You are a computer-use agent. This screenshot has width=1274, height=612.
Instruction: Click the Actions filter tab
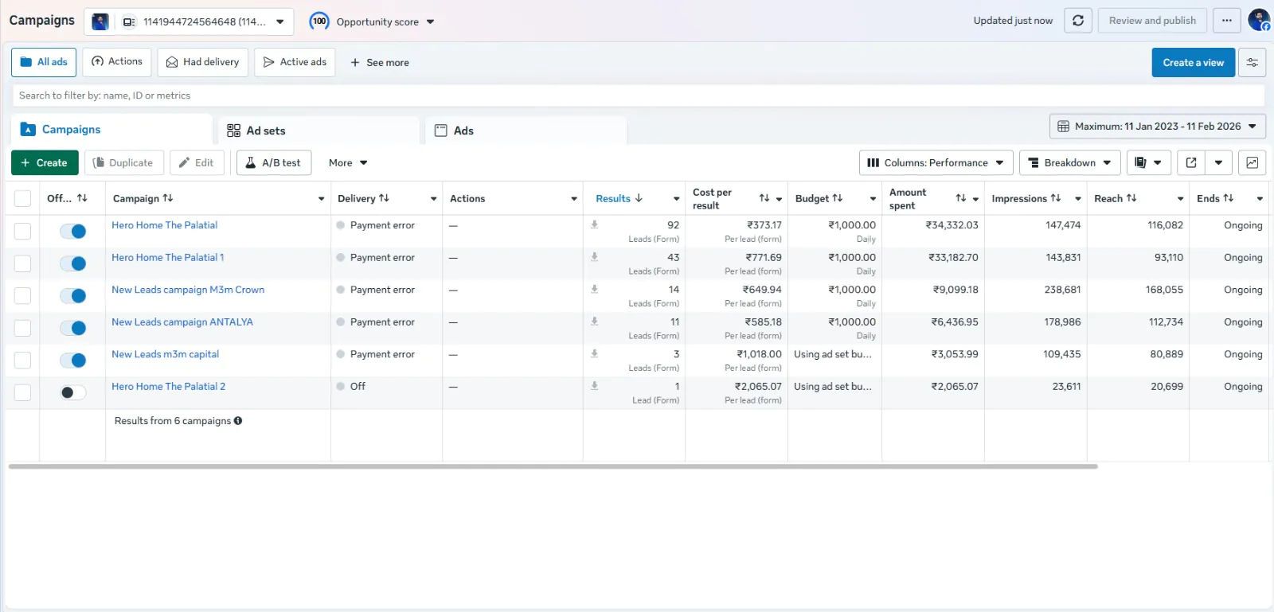[x=117, y=62]
